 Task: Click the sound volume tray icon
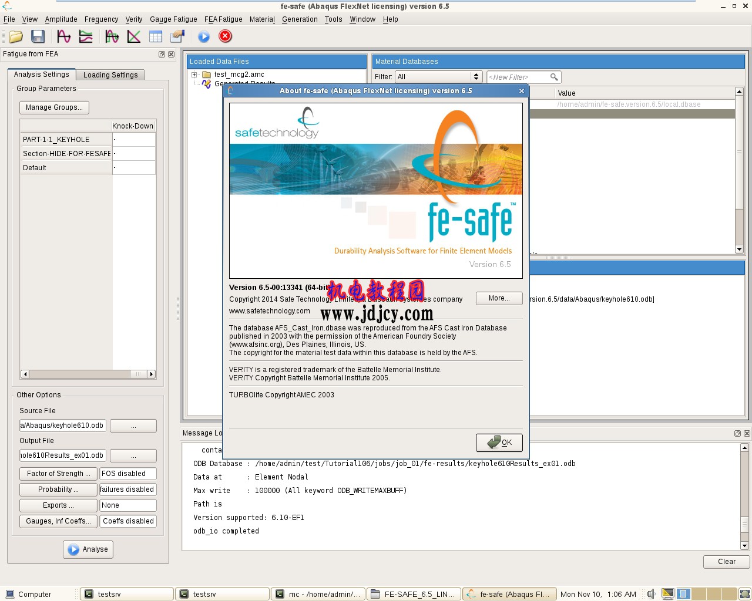(x=651, y=594)
